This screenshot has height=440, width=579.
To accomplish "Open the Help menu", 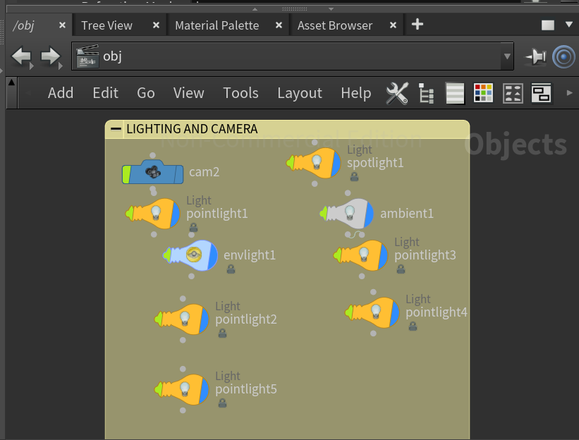I will coord(356,93).
